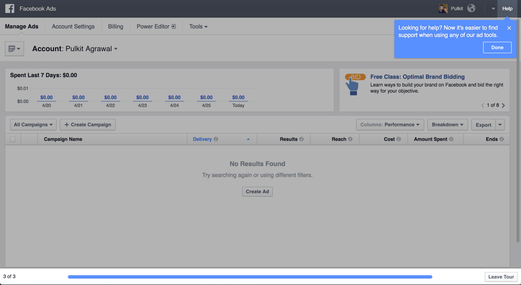Click the Create Campaign button
The width and height of the screenshot is (521, 285).
tap(88, 125)
